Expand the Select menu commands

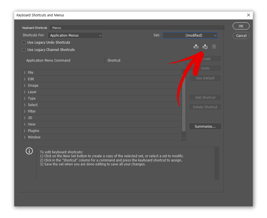tap(25, 105)
